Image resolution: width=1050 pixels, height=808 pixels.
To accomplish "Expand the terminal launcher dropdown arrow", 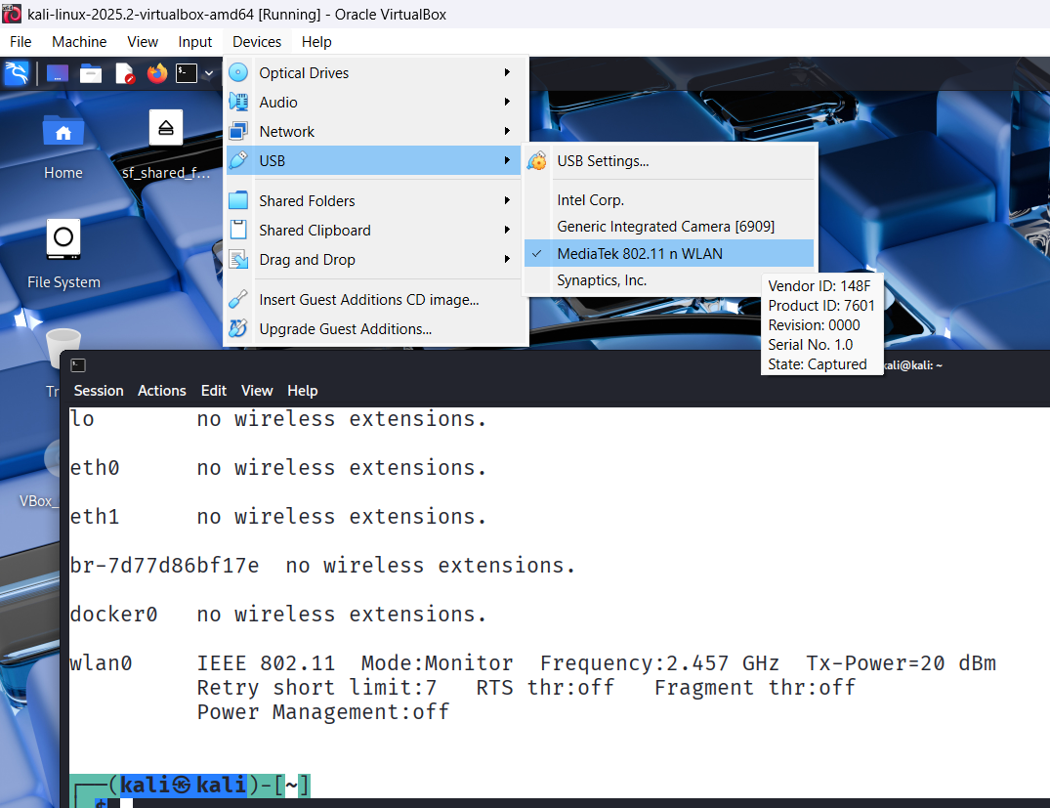I will coord(209,73).
